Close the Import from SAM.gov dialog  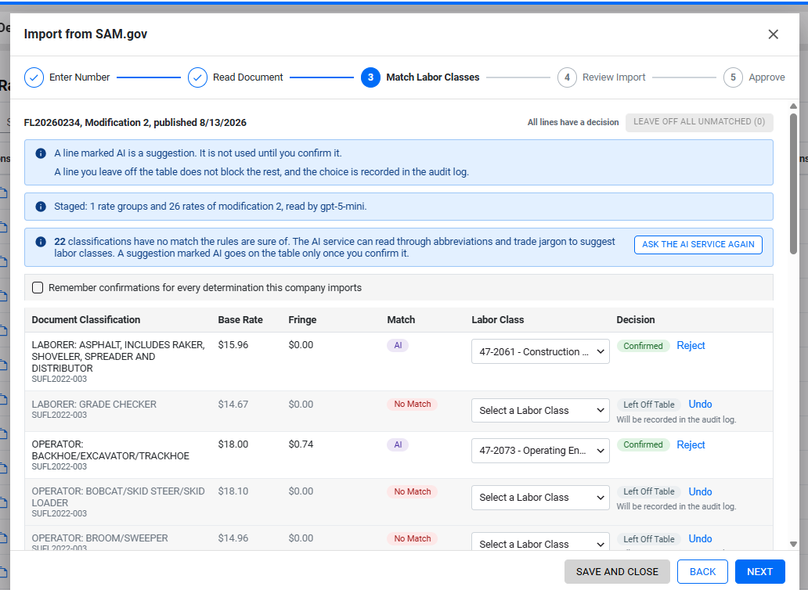pos(773,34)
